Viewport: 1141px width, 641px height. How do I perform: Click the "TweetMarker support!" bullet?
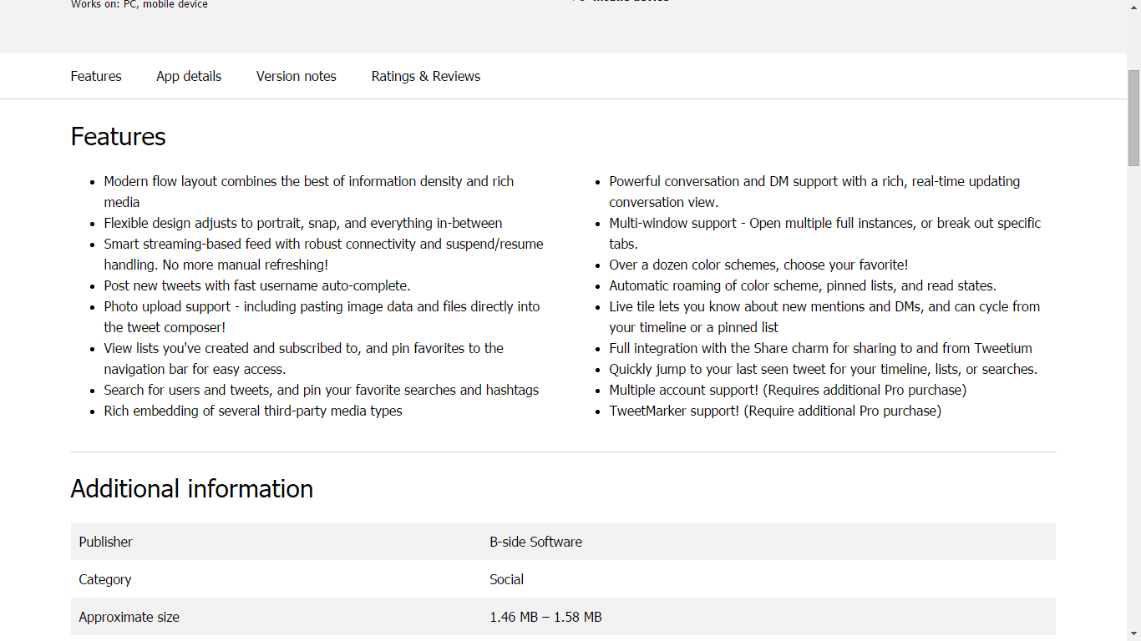coord(775,411)
